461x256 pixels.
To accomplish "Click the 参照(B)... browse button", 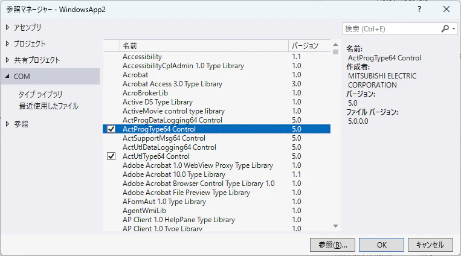I will [332, 245].
